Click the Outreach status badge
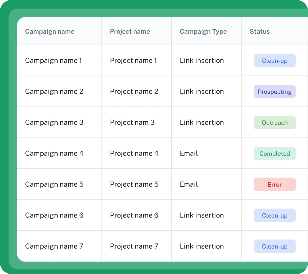This screenshot has width=308, height=274. point(275,123)
